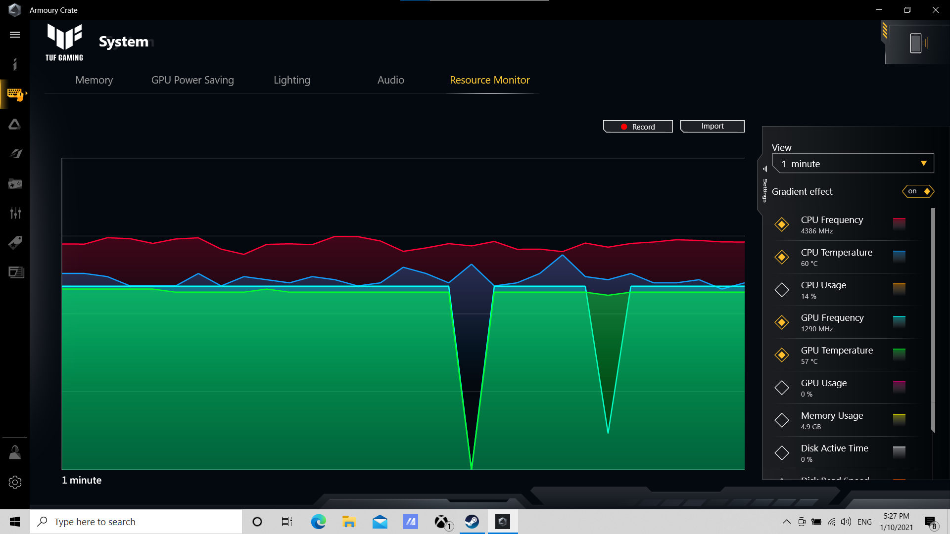This screenshot has width=950, height=534.
Task: Open the User Center profile icon
Action: tap(15, 452)
